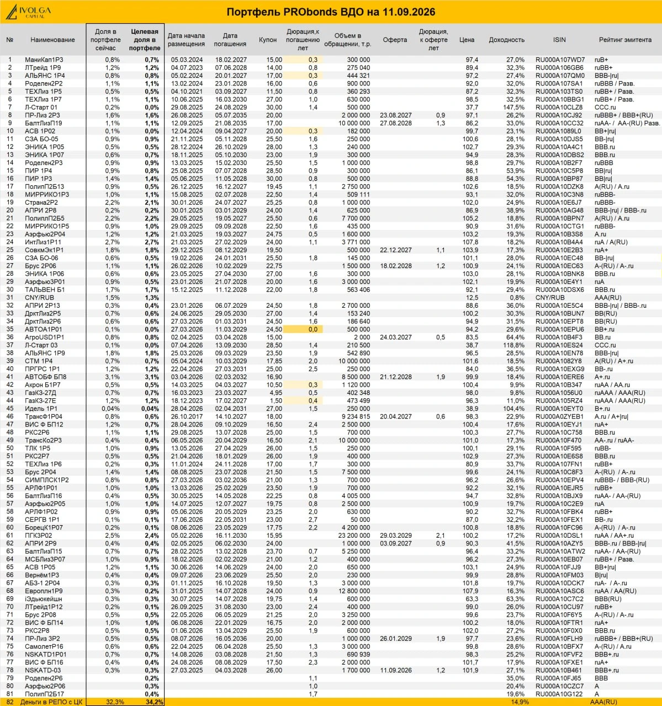Click the yield value '104,4%'

pos(514,409)
